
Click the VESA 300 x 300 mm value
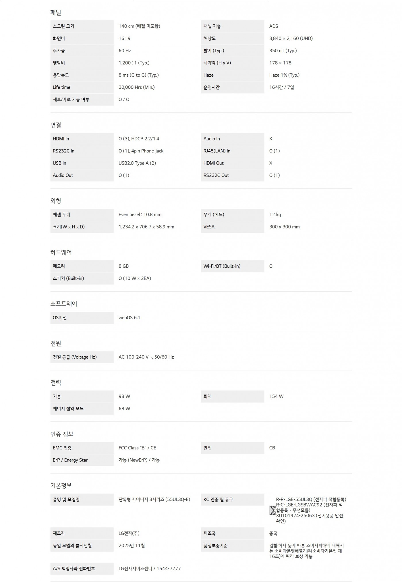pos(284,227)
